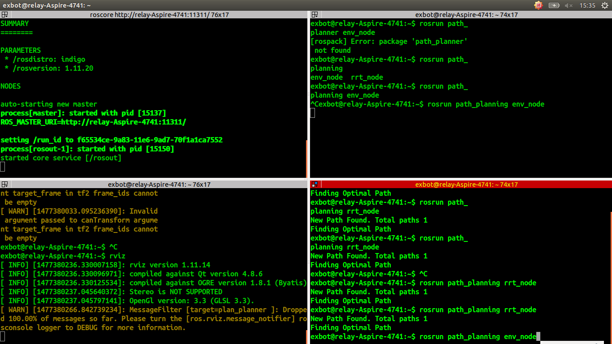Click the 'exbot@relay-Aspire-4741: ~' window title
The width and height of the screenshot is (612, 344).
point(47,5)
